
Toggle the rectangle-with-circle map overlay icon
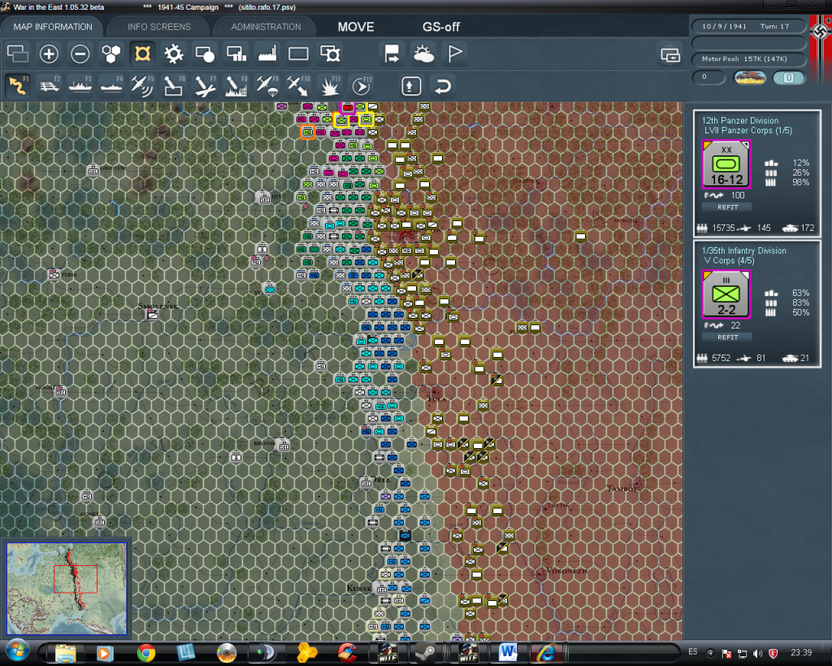click(205, 54)
